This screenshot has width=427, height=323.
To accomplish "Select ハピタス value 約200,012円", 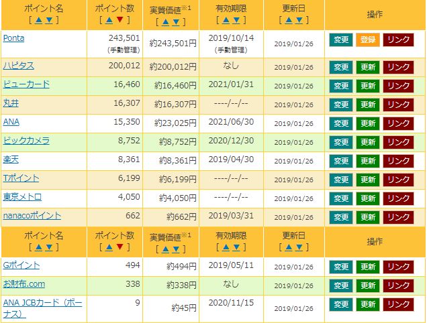I will point(173,67).
